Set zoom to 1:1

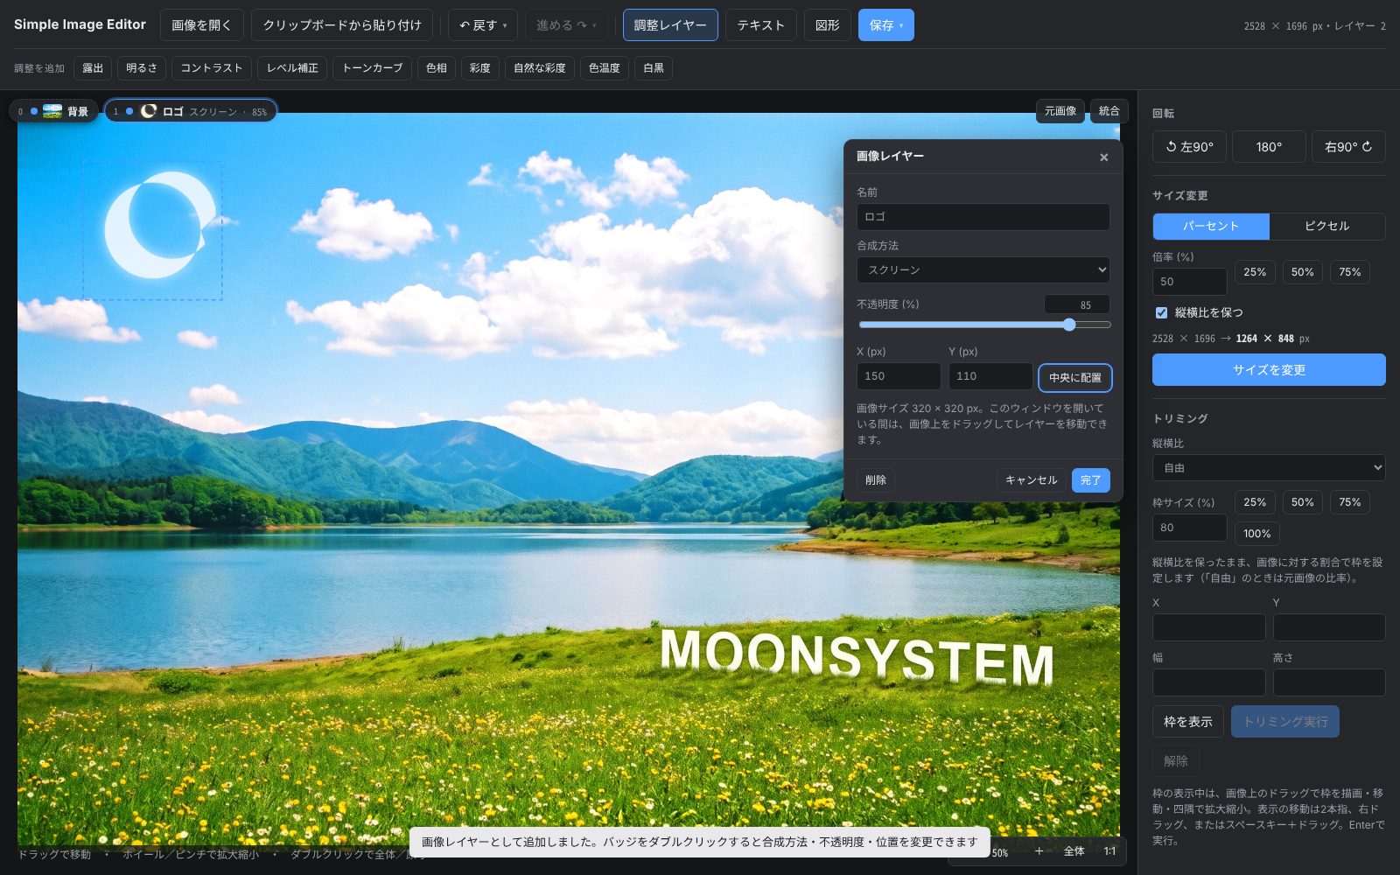[1109, 851]
